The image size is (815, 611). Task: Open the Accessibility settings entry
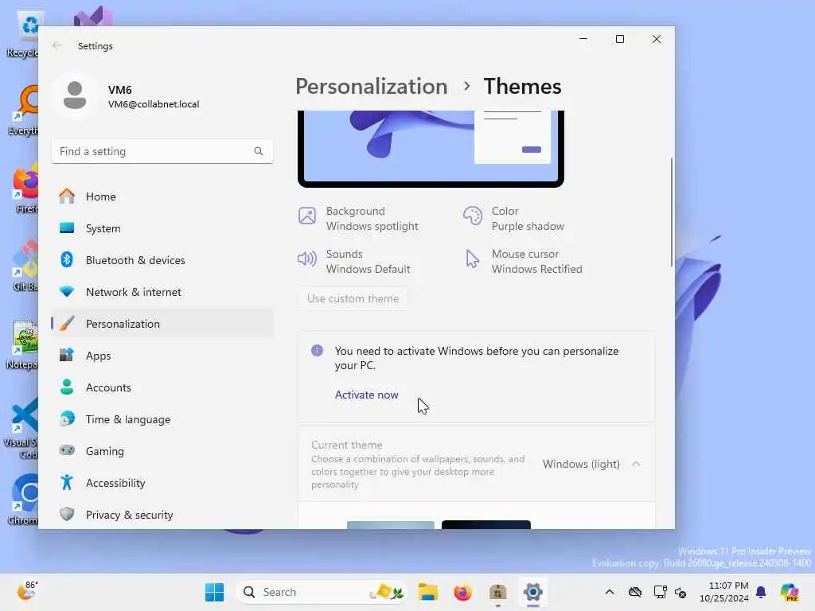point(162,483)
